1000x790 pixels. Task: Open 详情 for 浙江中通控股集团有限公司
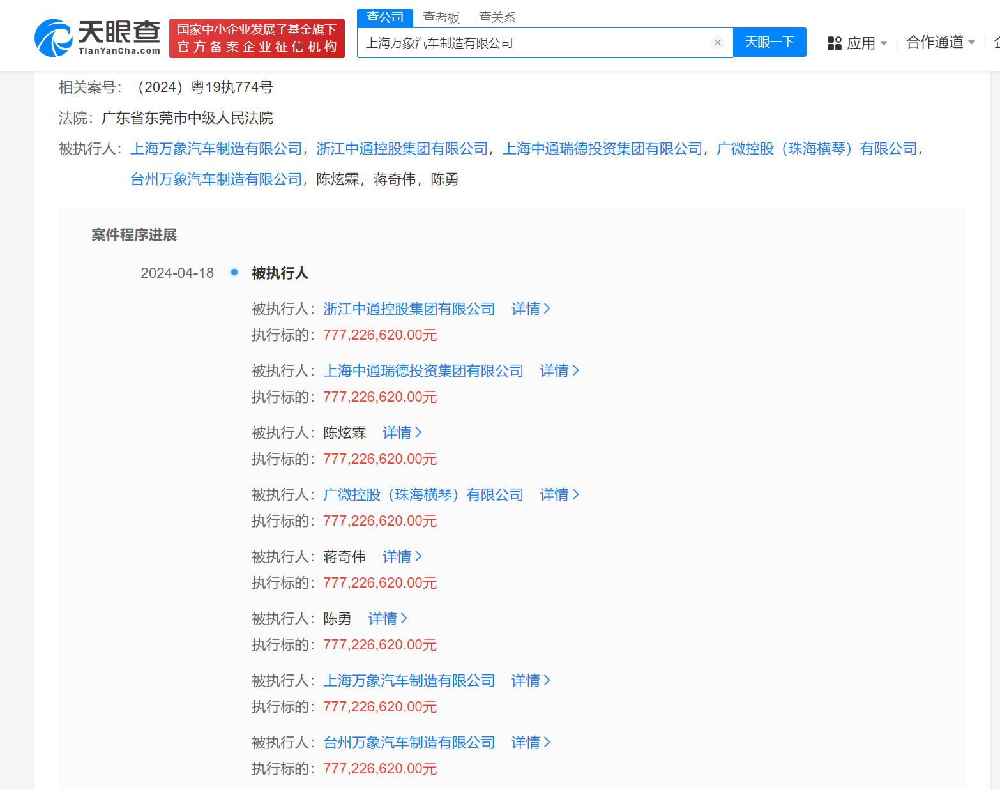[x=530, y=309]
